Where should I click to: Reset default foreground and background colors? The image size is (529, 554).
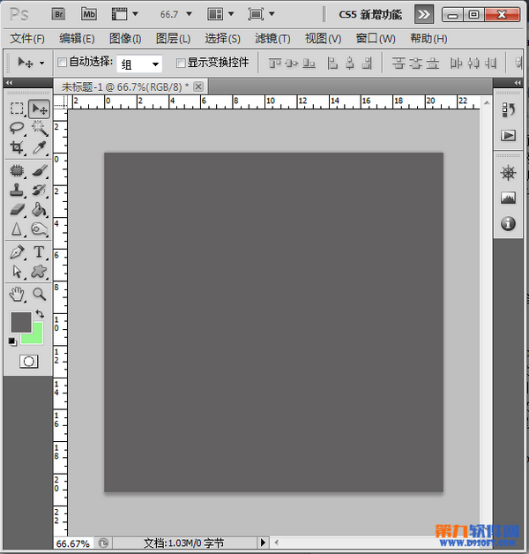[12, 341]
